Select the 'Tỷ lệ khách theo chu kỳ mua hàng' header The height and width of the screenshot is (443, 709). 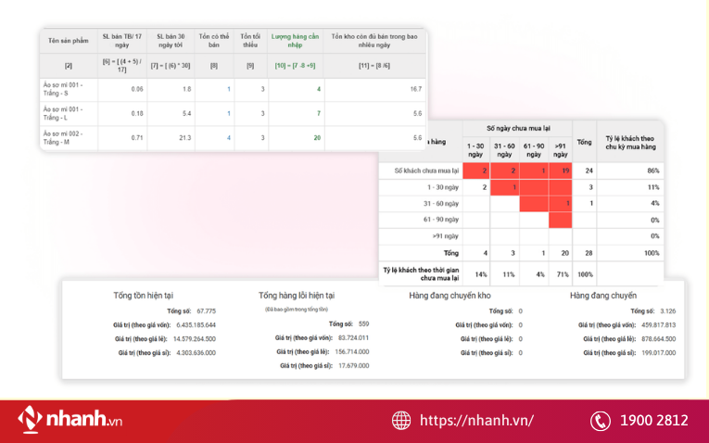click(630, 143)
